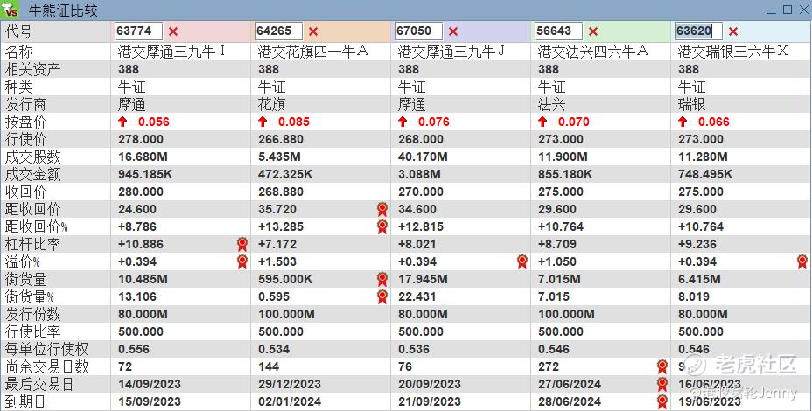Viewport: 812px width, 411px height.
Task: Click the badge beside last trading day 27/06/2024
Action: pyautogui.click(x=661, y=384)
